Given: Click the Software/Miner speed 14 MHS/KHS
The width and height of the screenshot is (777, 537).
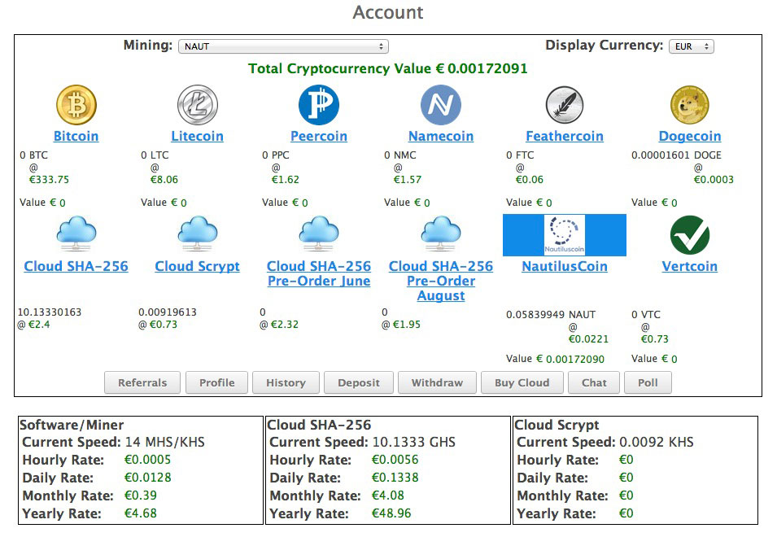Looking at the screenshot, I should pyautogui.click(x=164, y=442).
